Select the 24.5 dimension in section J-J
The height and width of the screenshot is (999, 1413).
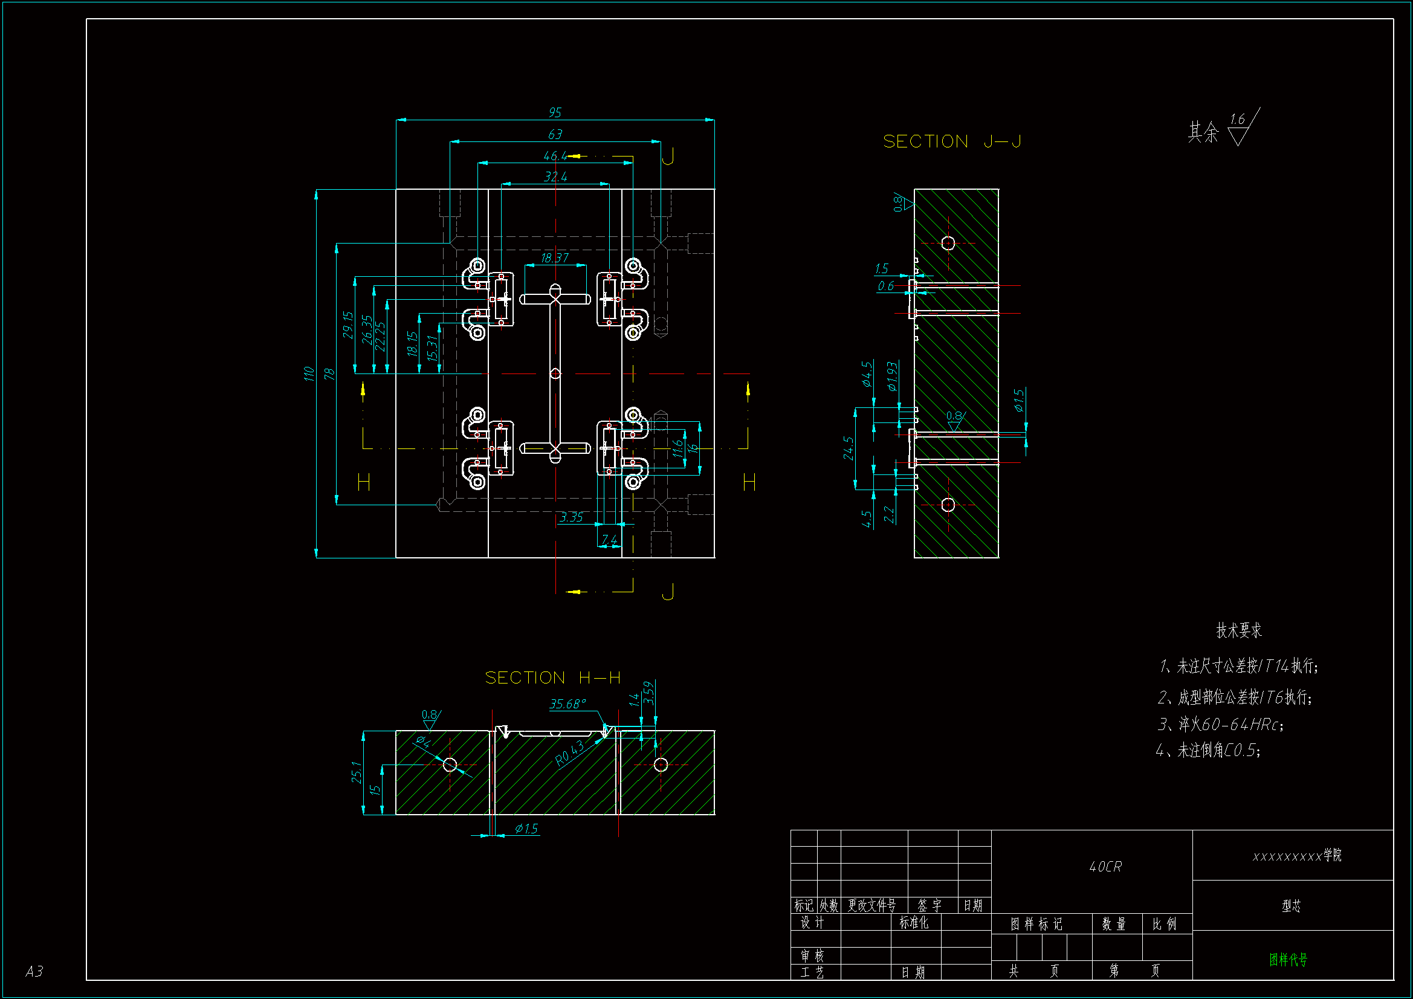pyautogui.click(x=849, y=448)
